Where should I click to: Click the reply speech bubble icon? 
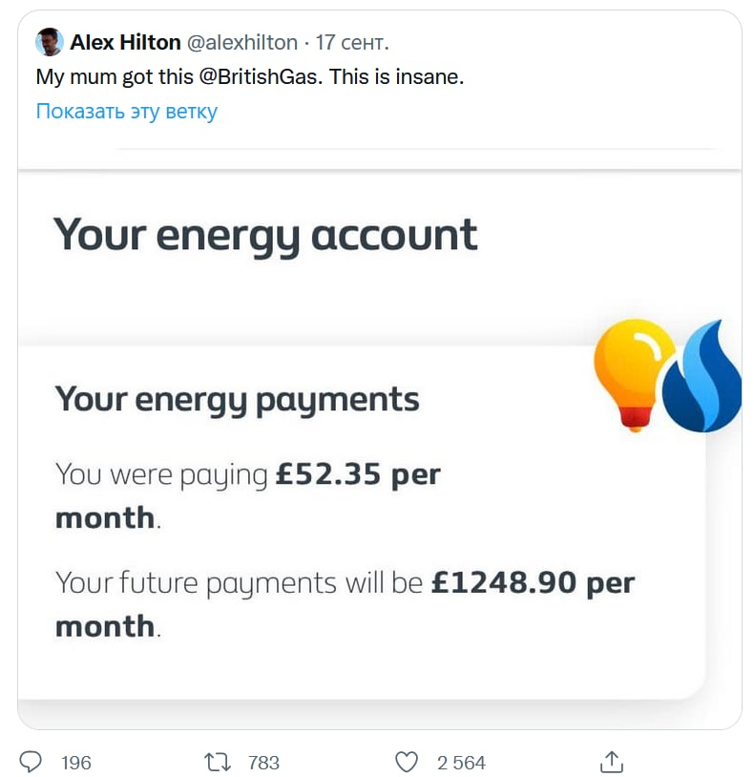coord(31,762)
